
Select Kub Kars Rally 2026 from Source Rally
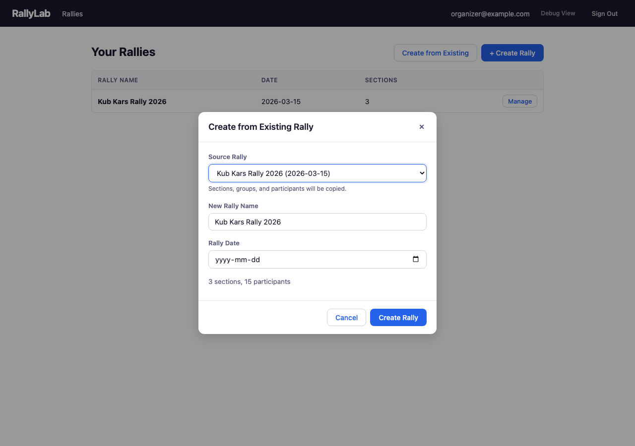(x=317, y=173)
